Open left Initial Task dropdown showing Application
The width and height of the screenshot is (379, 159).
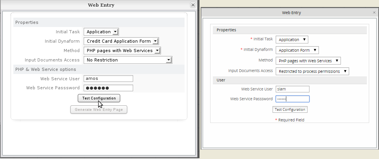[115, 32]
